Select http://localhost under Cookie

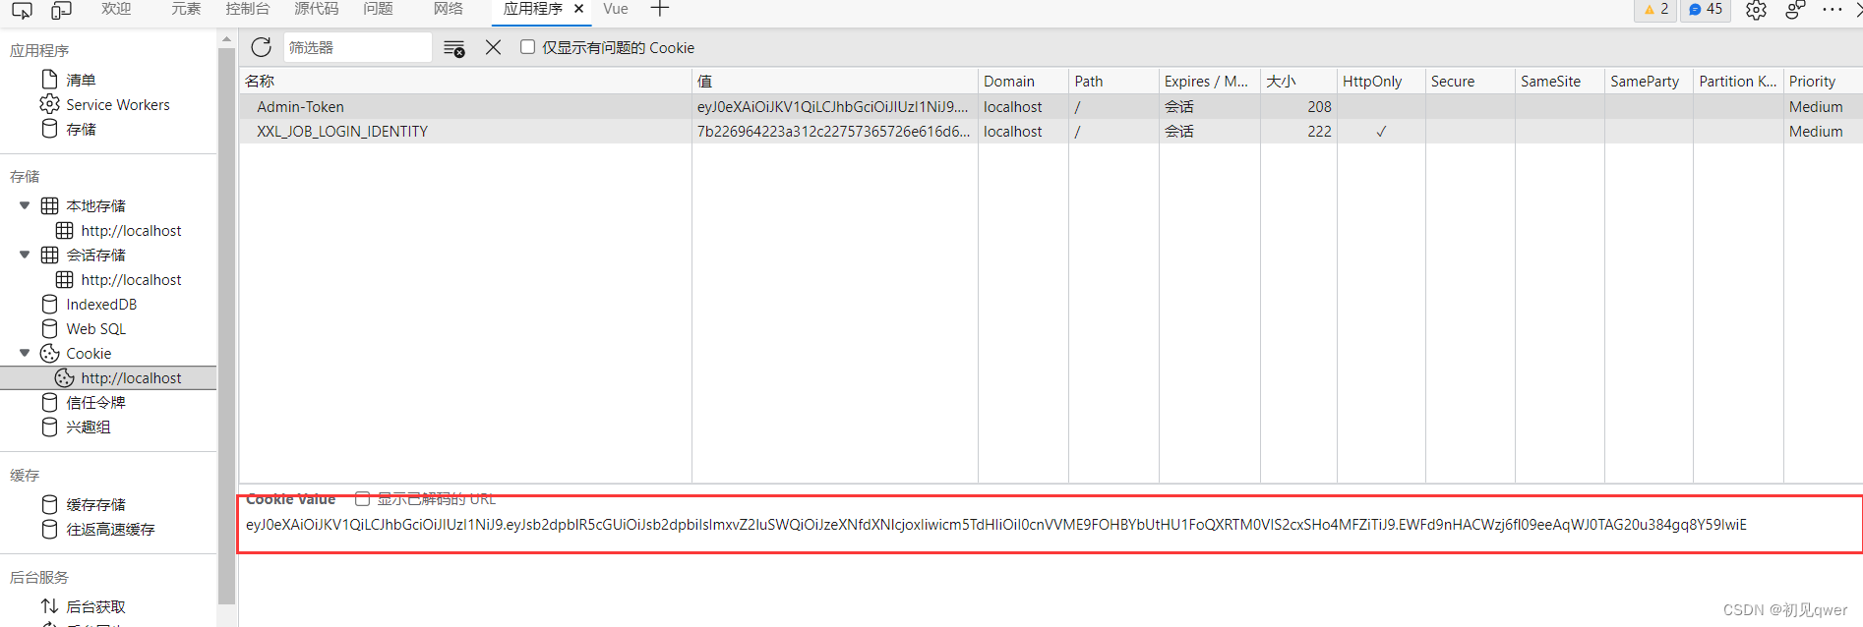point(131,377)
